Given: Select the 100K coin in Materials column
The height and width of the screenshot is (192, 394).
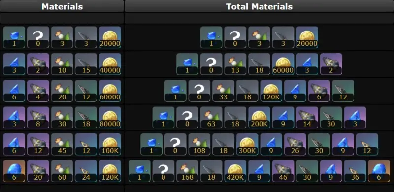Looking at the screenshot, I should tap(110, 144).
